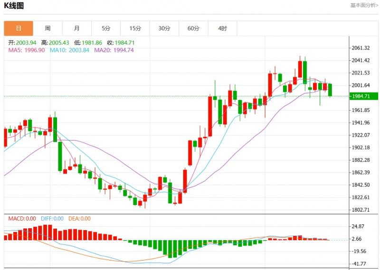Click the MA10: 2003.84 indicator label
380x270 pixels.
[x=68, y=50]
